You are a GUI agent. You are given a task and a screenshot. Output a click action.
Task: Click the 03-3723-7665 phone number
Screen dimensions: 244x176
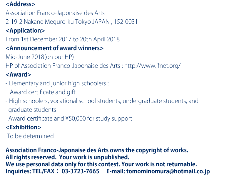pos(80,171)
